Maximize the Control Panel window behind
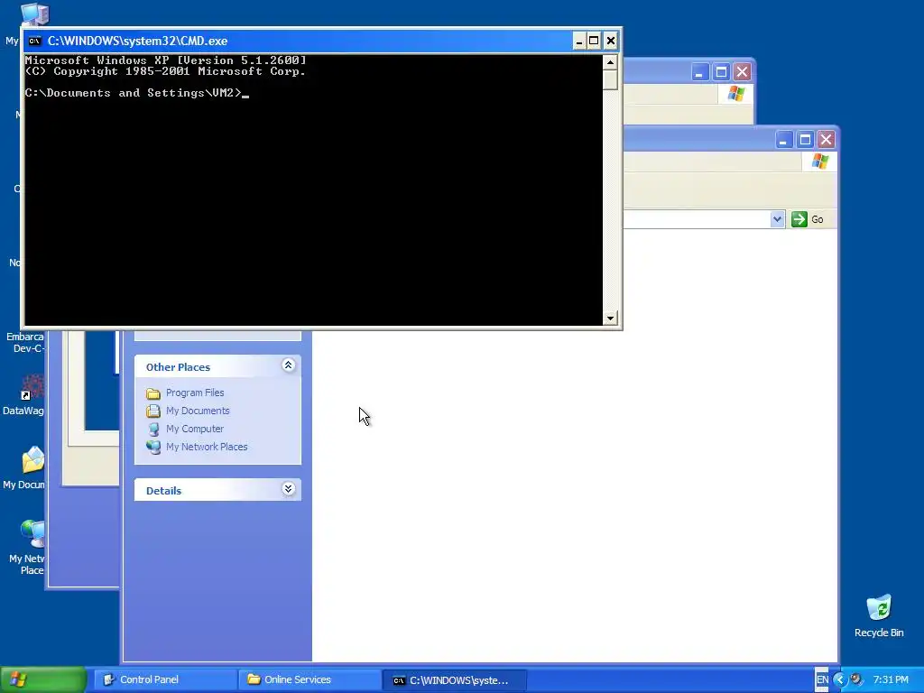The width and height of the screenshot is (924, 693). [x=721, y=72]
